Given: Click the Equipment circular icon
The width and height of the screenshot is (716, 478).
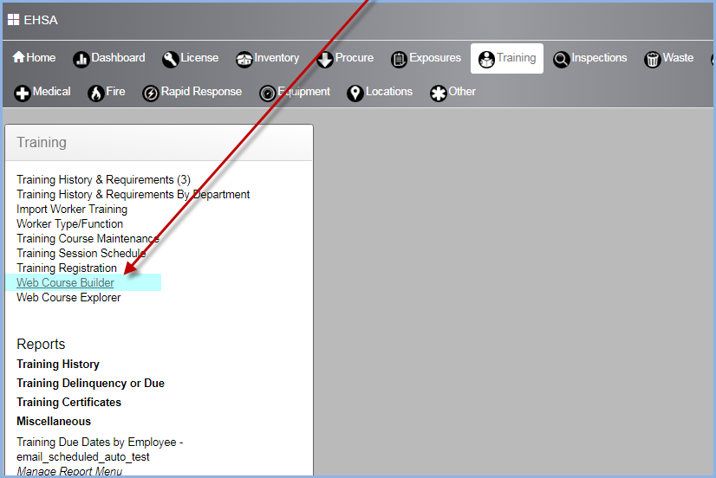Looking at the screenshot, I should click(268, 93).
